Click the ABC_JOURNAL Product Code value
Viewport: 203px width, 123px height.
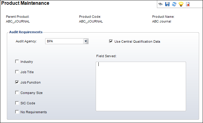coord(91,21)
